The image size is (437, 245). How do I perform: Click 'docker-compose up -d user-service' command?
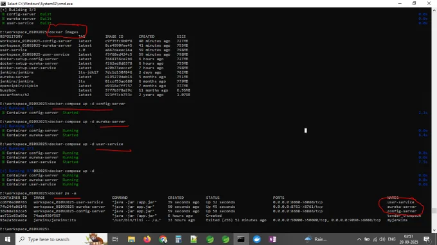pyautogui.click(x=86, y=144)
